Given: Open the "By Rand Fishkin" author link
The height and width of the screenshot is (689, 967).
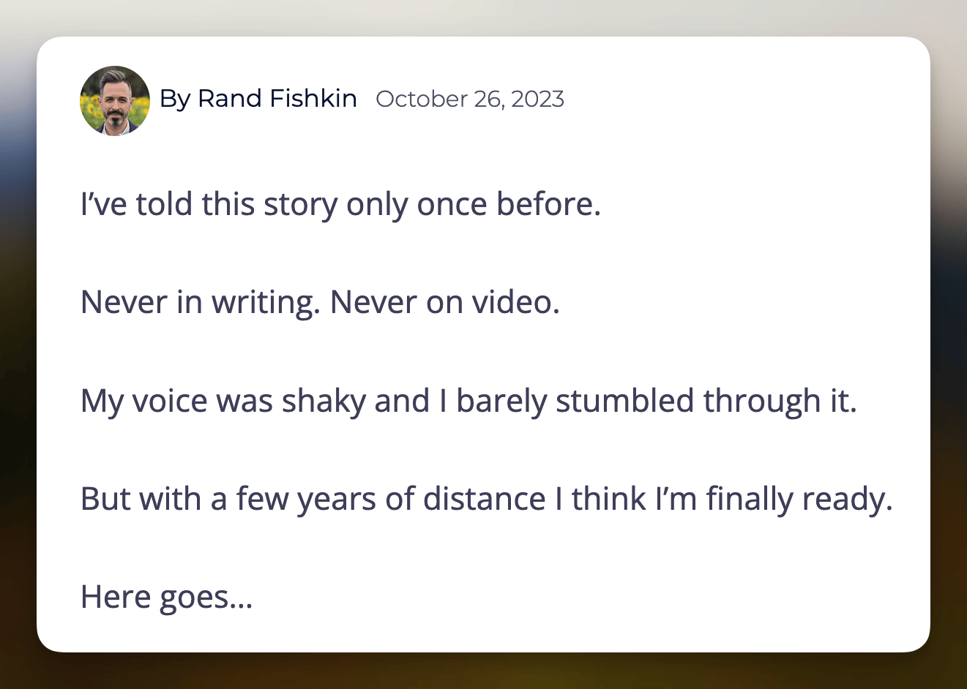Looking at the screenshot, I should tap(258, 99).
